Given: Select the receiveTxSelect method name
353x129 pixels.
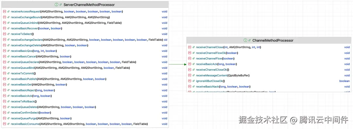Looking at the screenshot, I should point(21,34).
